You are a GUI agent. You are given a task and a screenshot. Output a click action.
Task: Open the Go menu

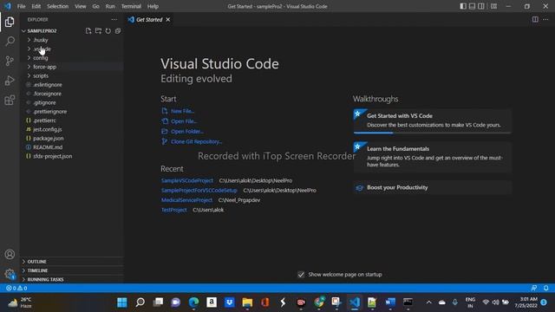[x=96, y=6]
